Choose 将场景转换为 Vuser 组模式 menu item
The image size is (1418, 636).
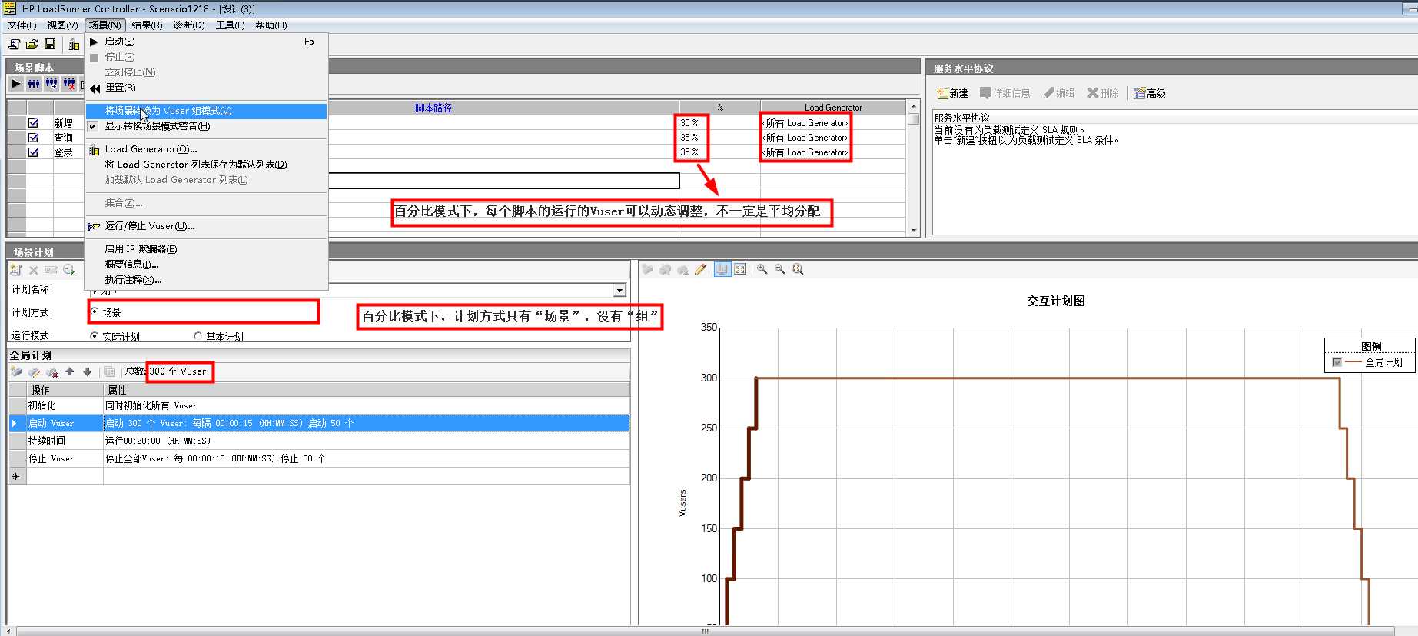coord(206,111)
